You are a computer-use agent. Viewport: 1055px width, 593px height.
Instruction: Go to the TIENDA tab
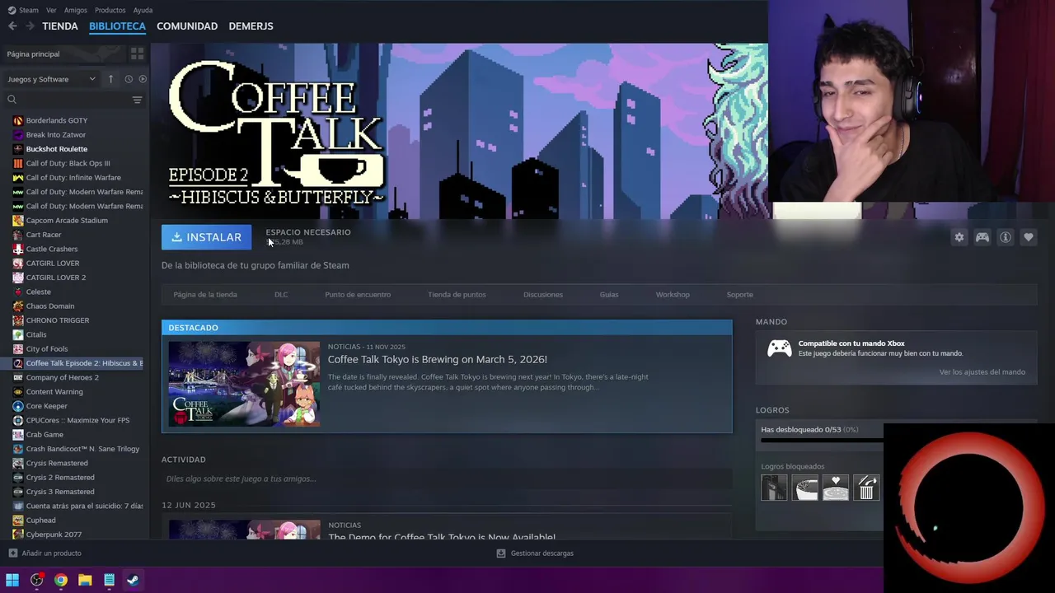(60, 26)
